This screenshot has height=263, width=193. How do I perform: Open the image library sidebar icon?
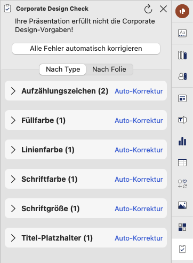coord(182,205)
